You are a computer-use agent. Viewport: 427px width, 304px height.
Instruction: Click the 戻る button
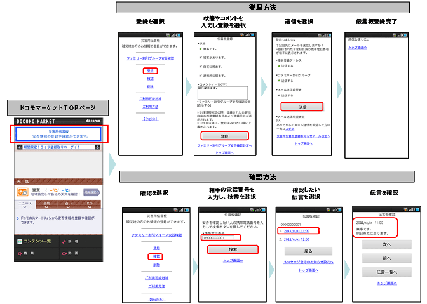tap(308, 251)
